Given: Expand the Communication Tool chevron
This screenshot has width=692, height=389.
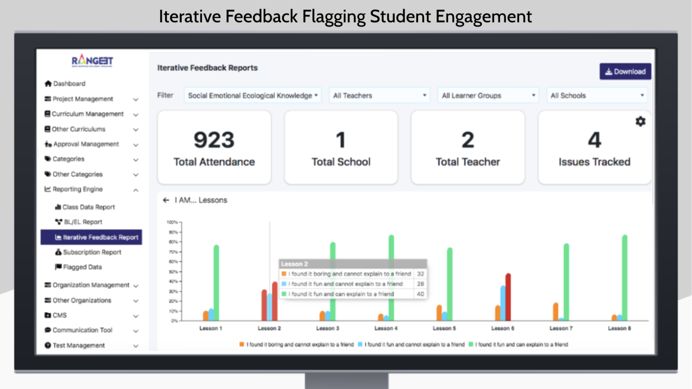Looking at the screenshot, I should 136,331.
